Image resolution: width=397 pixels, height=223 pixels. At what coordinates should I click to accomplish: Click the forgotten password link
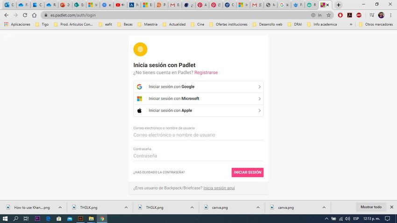159,173
